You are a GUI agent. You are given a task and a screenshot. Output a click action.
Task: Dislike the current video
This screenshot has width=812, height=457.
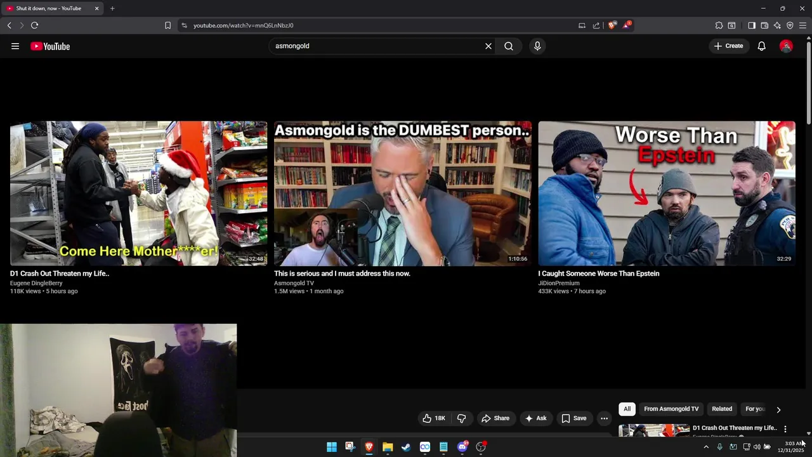tap(462, 418)
